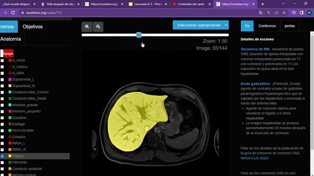Select the Esófago row label
This screenshot has width=314, height=176.
click(19, 124)
